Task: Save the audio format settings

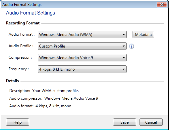Action: pyautogui.click(x=125, y=122)
